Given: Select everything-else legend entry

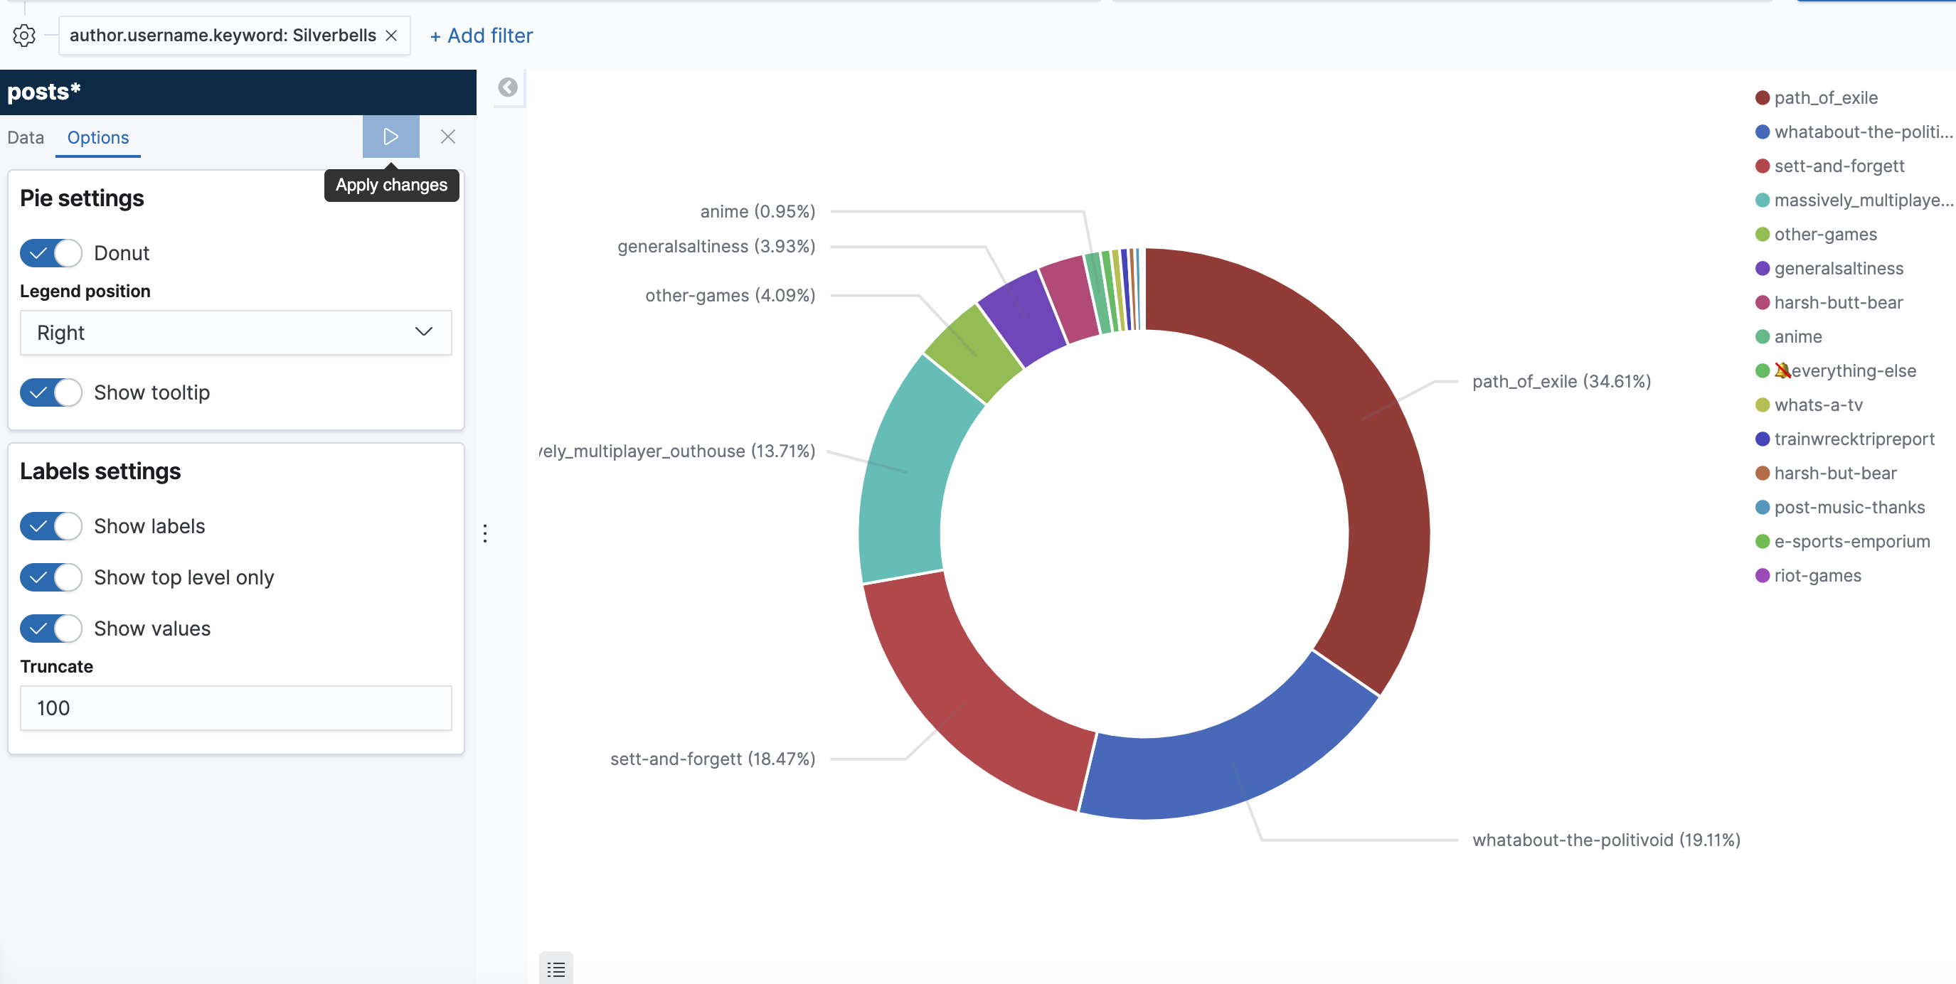Looking at the screenshot, I should [x=1836, y=371].
